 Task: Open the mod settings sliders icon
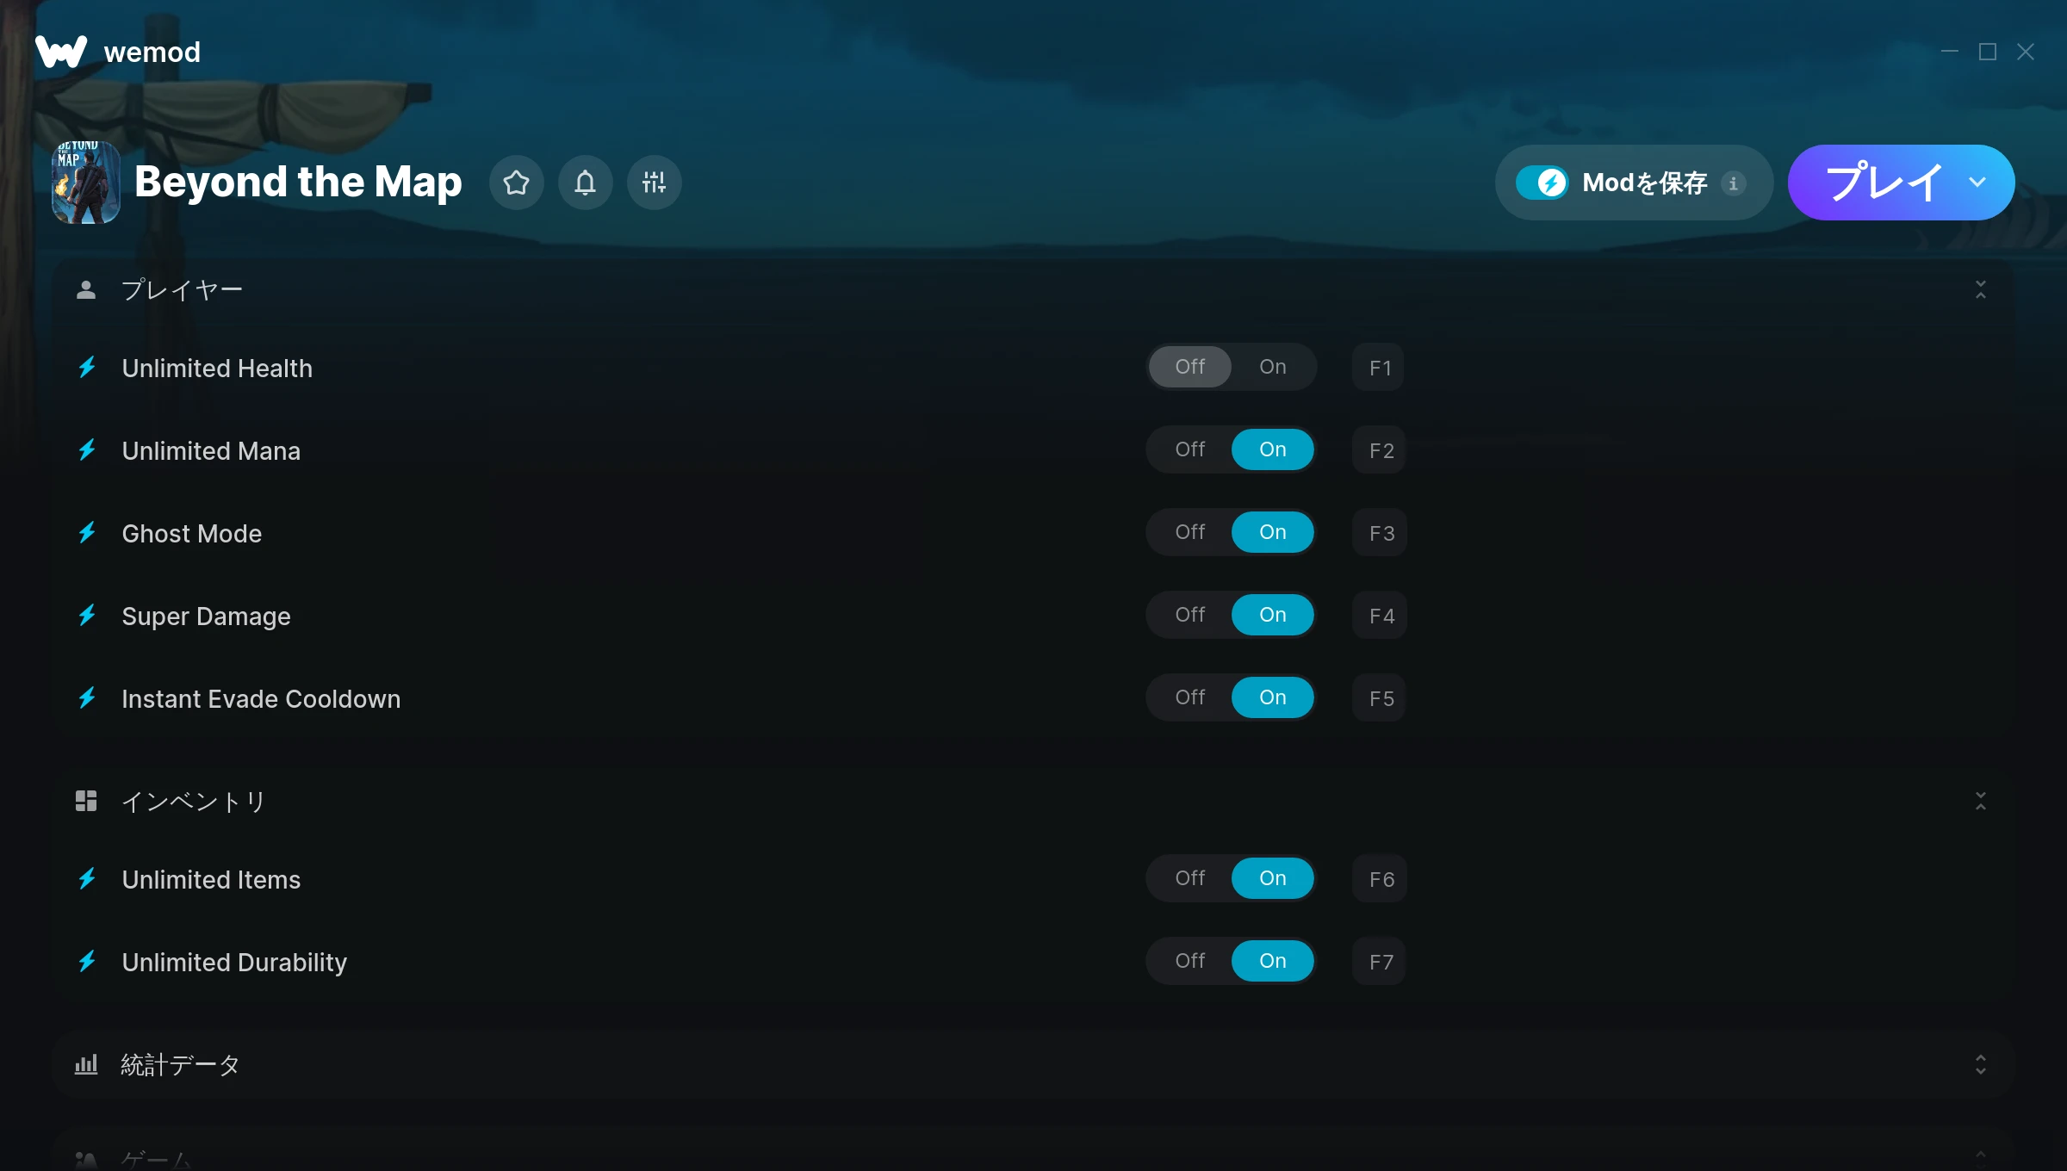(654, 183)
